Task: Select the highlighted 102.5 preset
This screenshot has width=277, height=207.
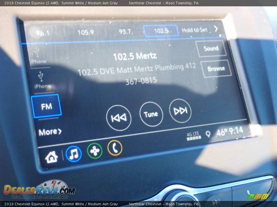Action: tap(161, 31)
